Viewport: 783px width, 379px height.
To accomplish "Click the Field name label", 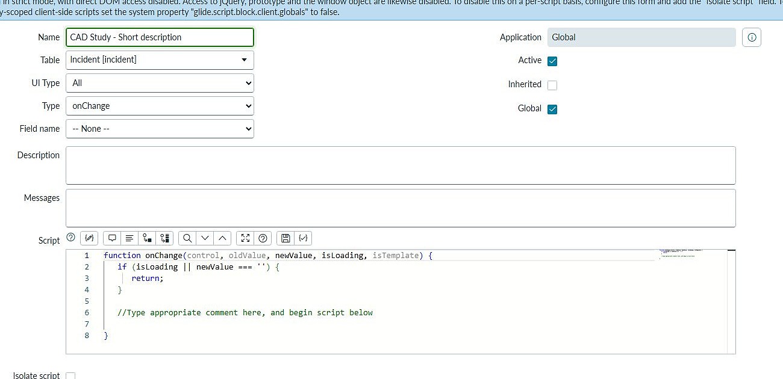I will (x=40, y=129).
